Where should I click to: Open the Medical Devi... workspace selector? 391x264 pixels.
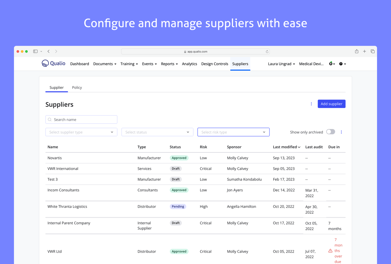coord(311,64)
